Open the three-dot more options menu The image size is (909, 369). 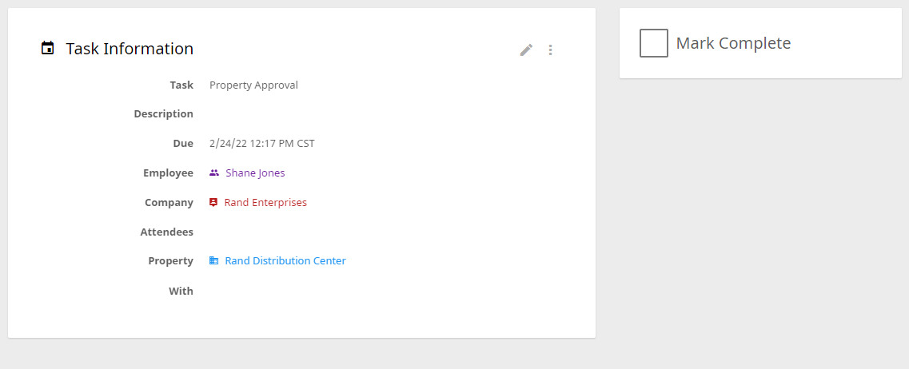pyautogui.click(x=550, y=50)
